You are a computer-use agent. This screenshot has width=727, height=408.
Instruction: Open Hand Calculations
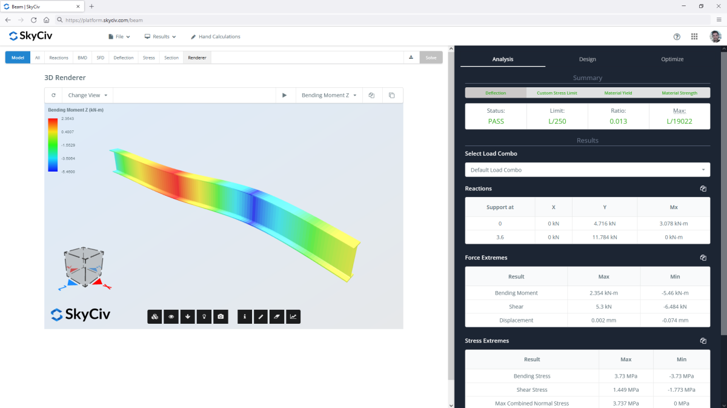(215, 37)
